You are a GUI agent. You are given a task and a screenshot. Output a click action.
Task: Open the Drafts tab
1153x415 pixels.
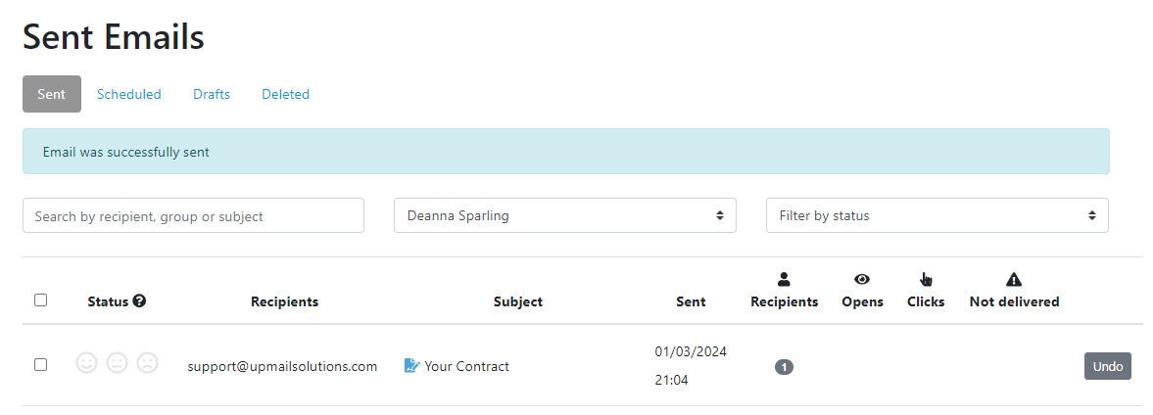click(212, 94)
